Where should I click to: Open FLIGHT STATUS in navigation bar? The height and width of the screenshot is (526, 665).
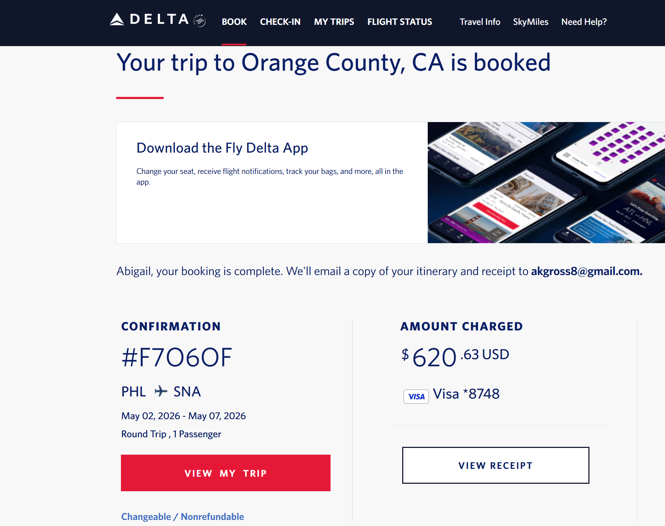pyautogui.click(x=399, y=22)
